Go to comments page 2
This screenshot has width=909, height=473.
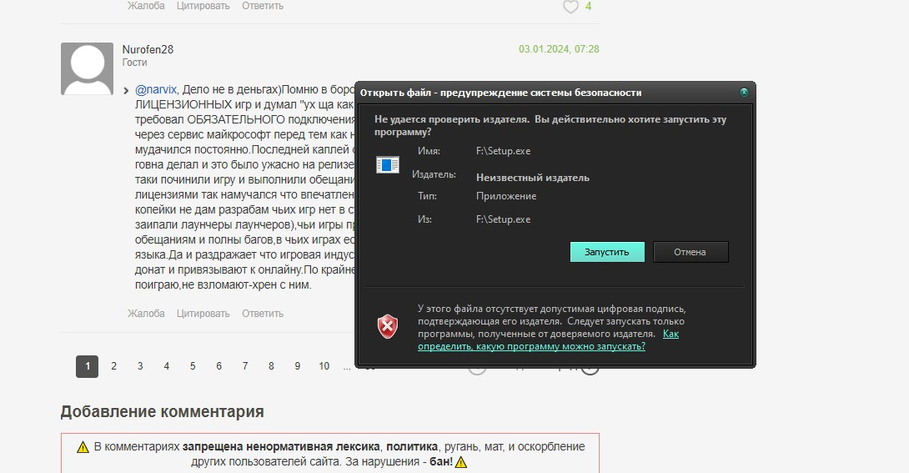113,366
